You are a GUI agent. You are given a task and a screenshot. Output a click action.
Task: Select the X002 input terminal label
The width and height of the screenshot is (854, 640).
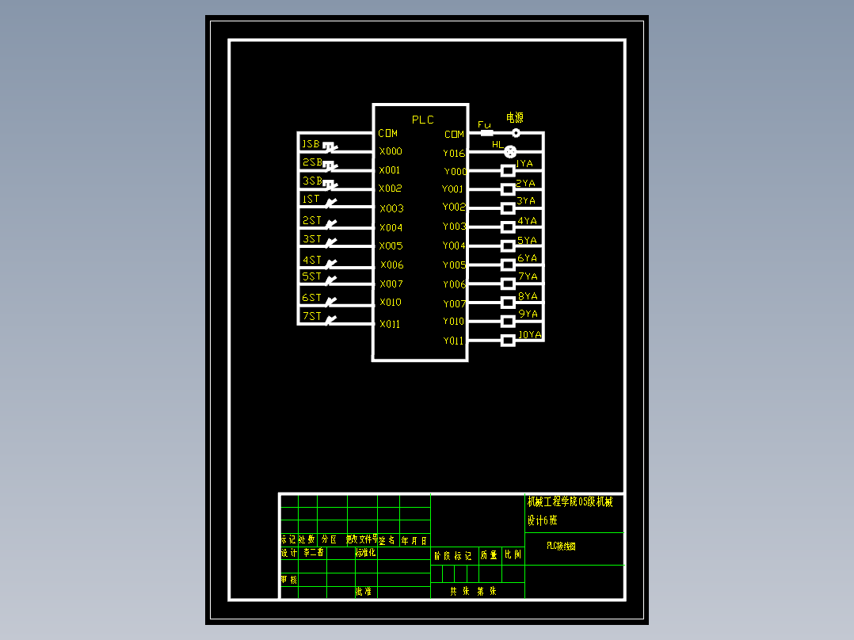point(391,189)
